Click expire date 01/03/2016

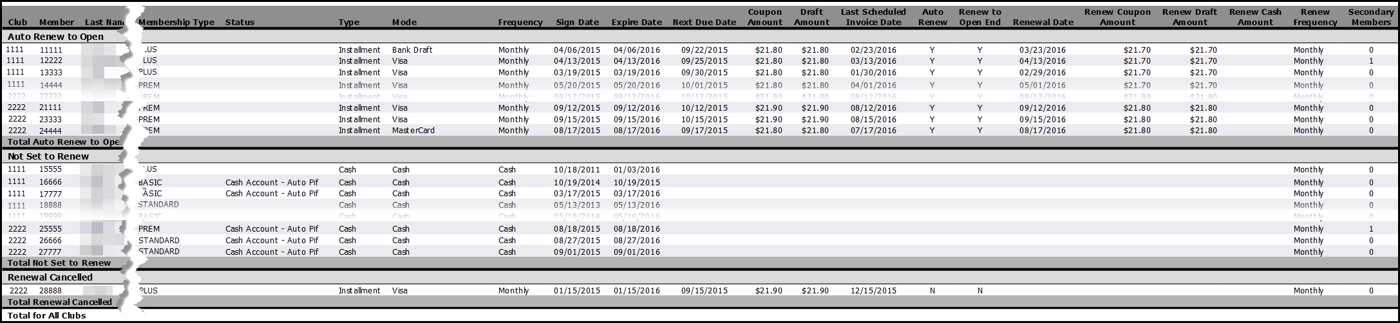coord(637,170)
